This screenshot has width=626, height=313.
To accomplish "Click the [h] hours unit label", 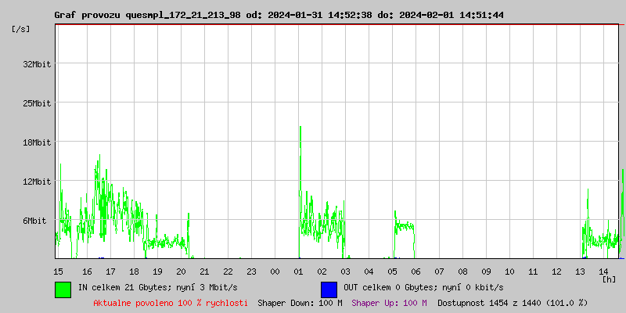I will 609,279.
